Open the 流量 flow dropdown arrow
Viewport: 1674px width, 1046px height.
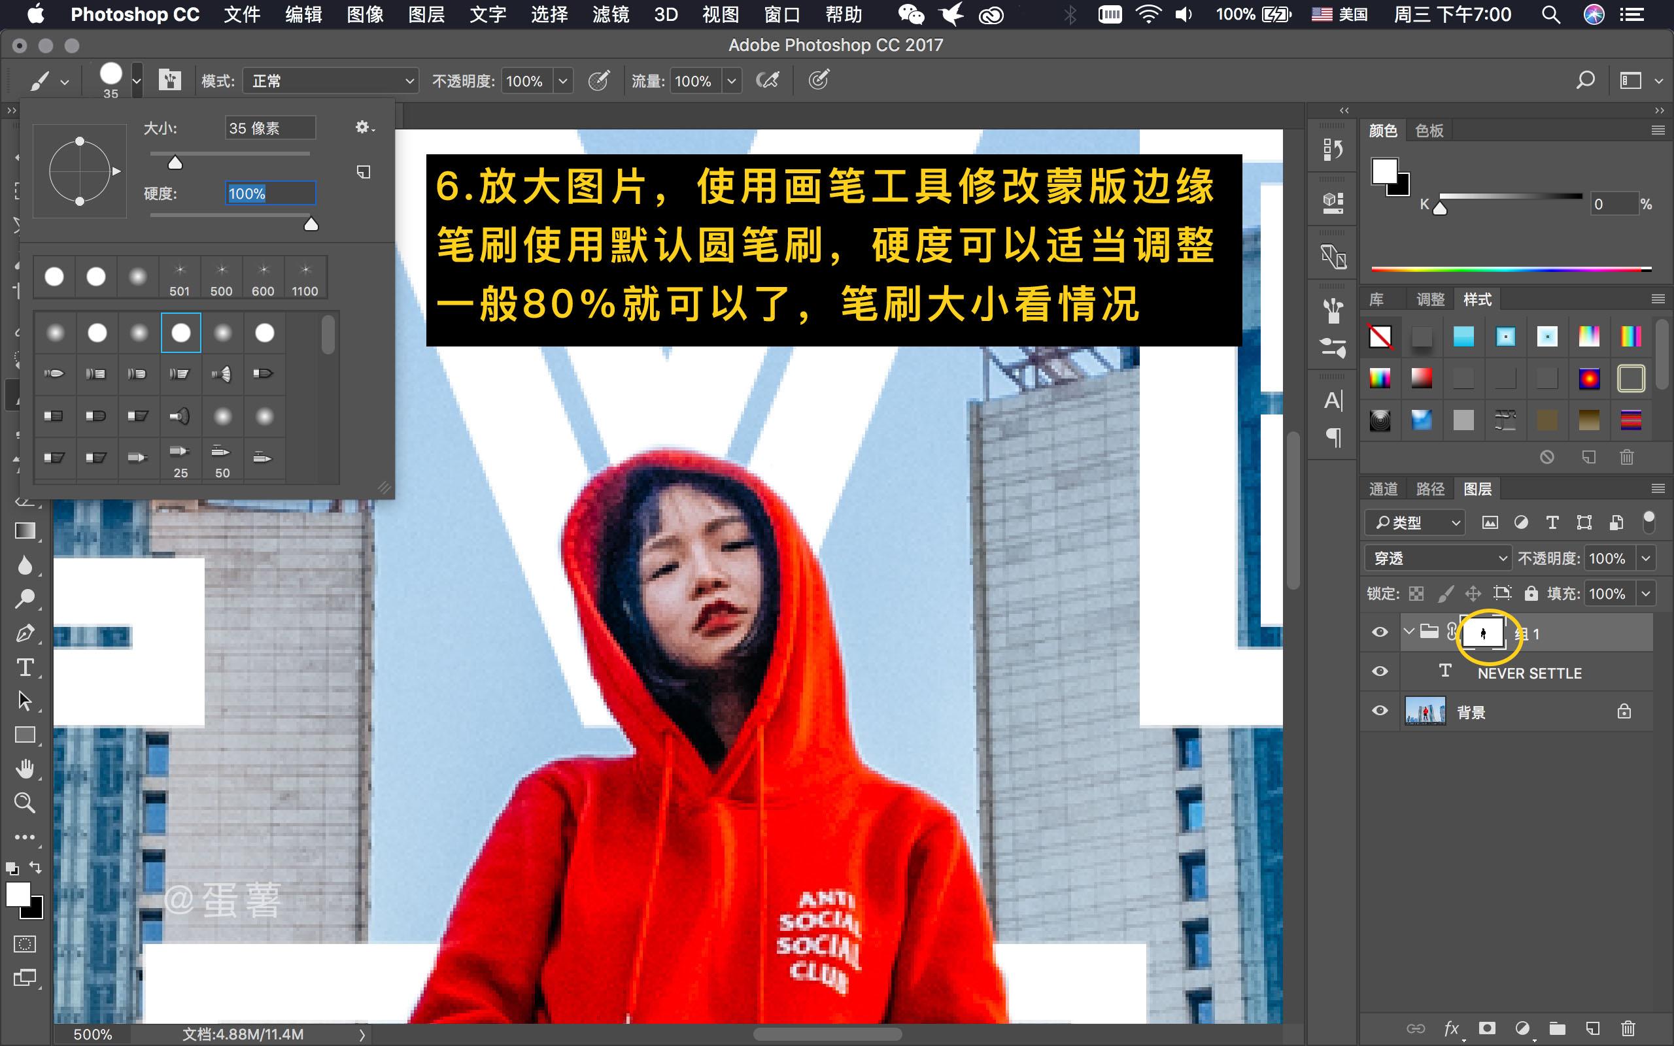(x=732, y=81)
